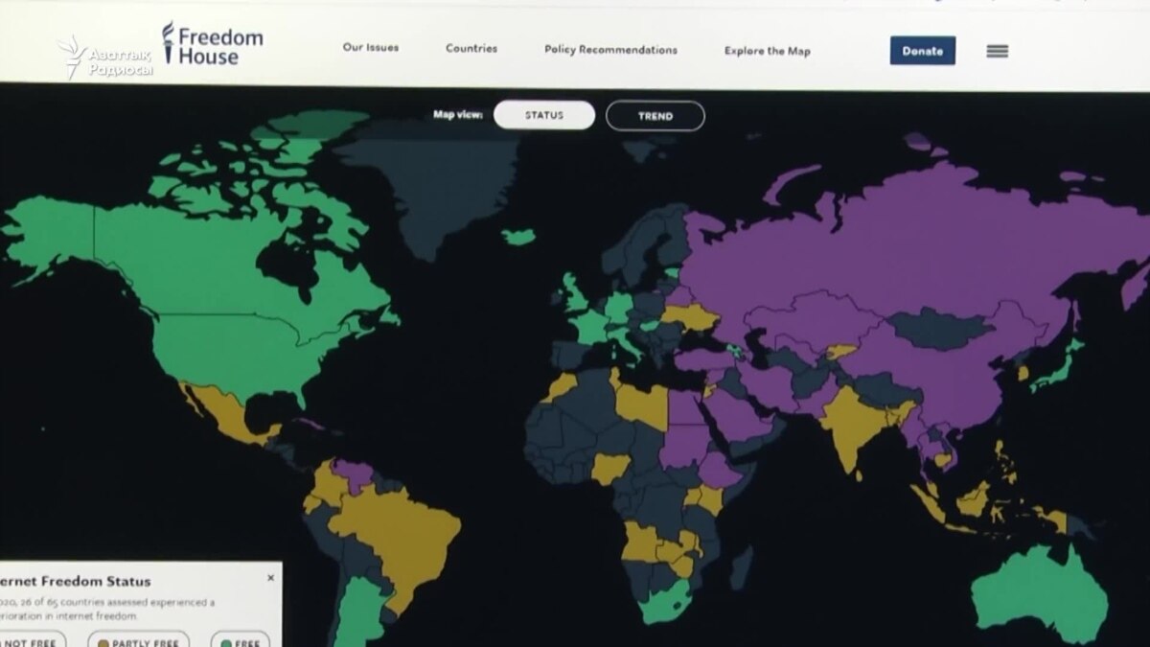Open the Countries menu
The image size is (1150, 647).
point(471,49)
